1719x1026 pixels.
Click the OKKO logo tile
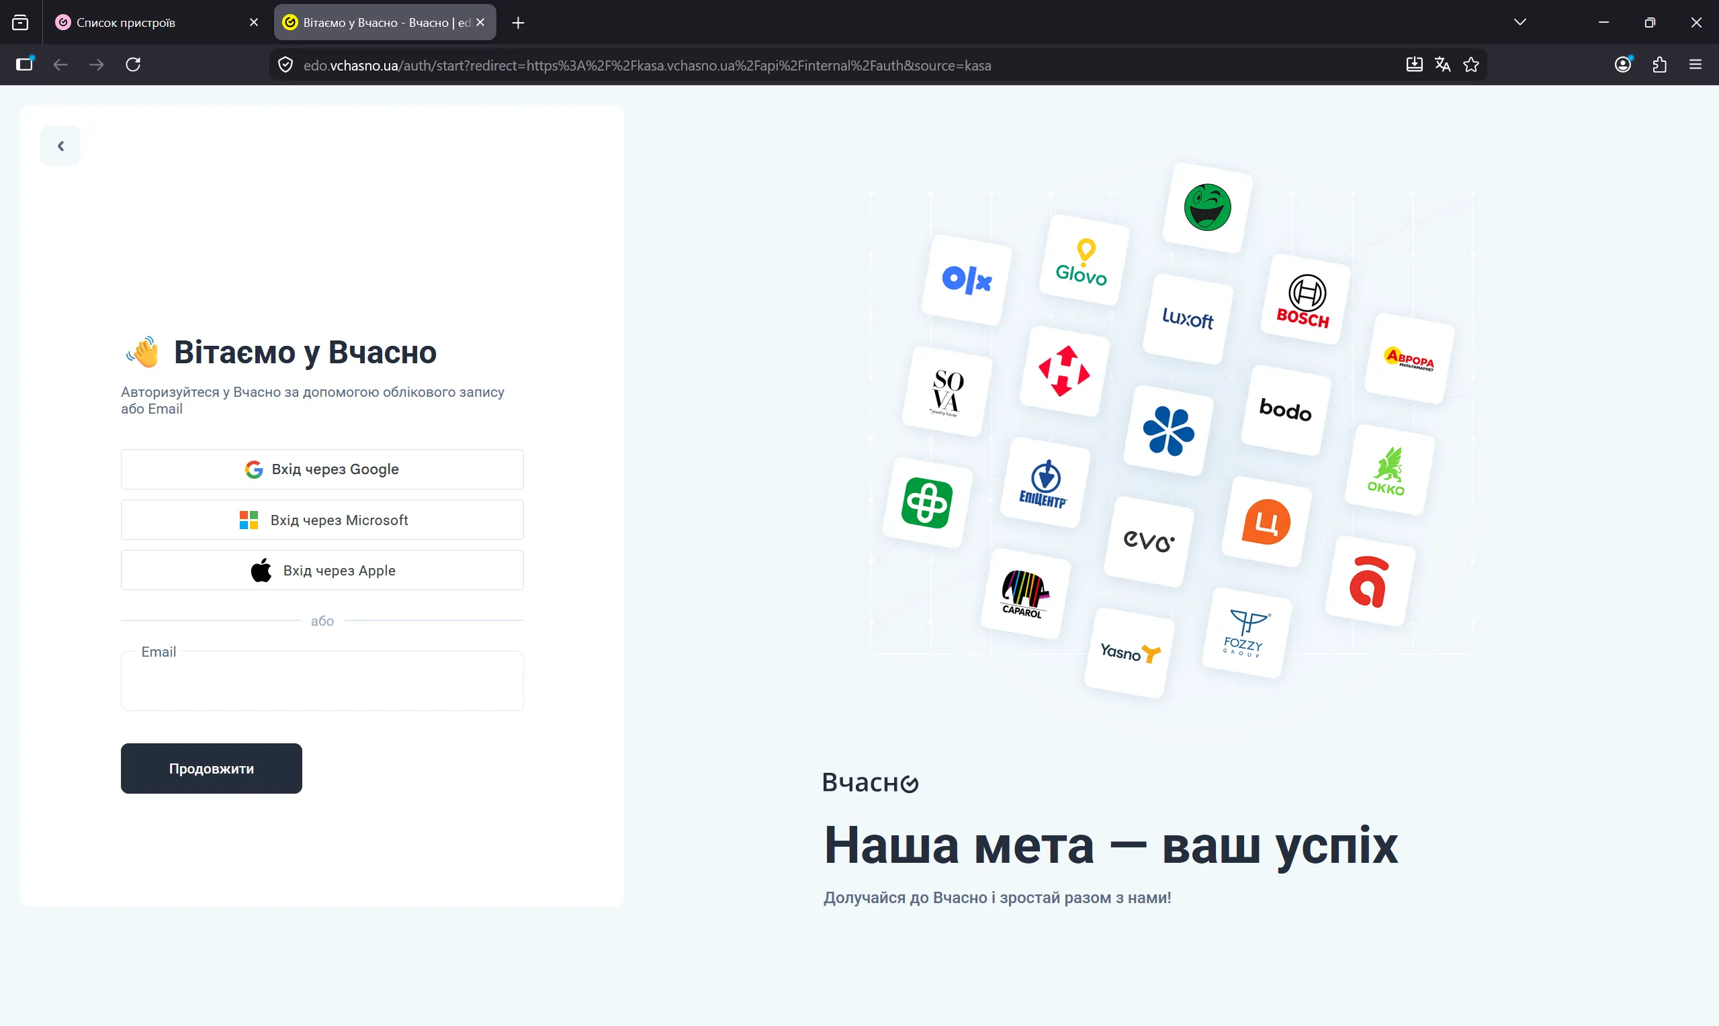1390,470
